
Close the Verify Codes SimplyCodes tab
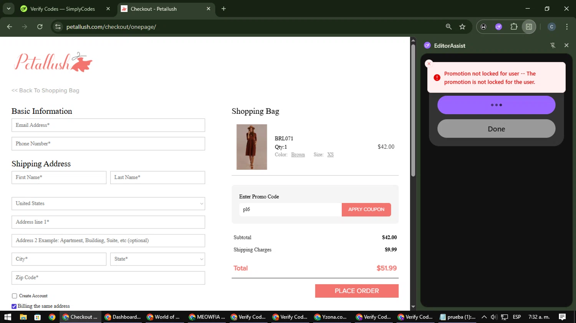pyautogui.click(x=108, y=9)
